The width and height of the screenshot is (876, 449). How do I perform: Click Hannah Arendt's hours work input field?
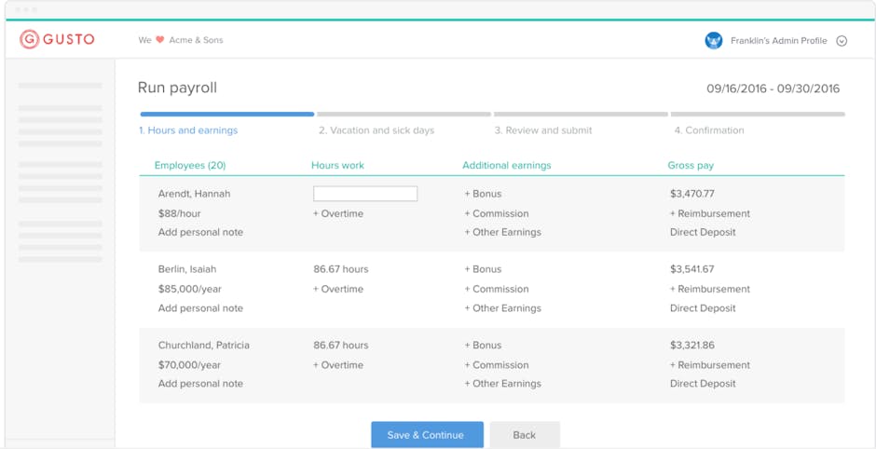pos(365,194)
